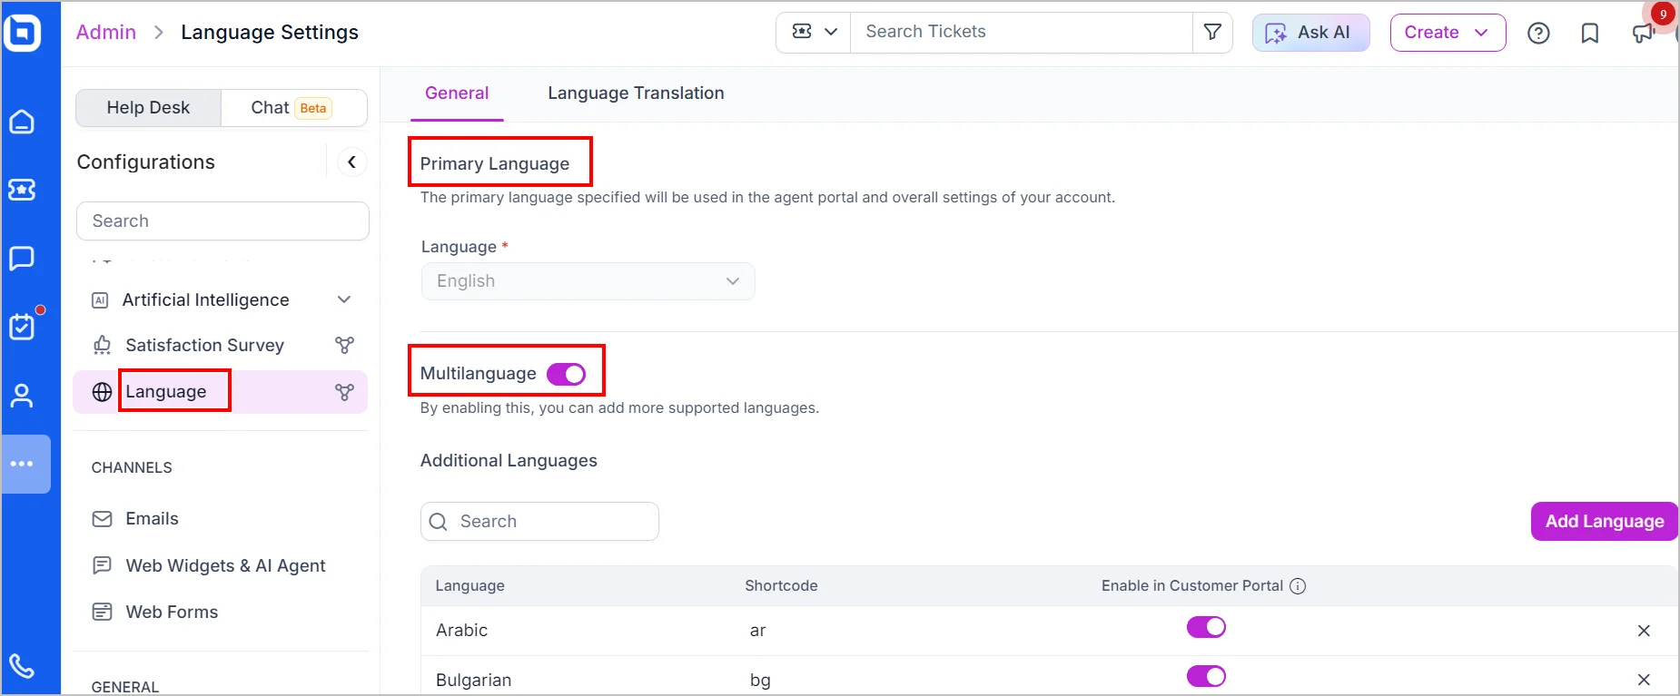
Task: Open the three-dots More menu in sidebar
Action: [x=22, y=464]
